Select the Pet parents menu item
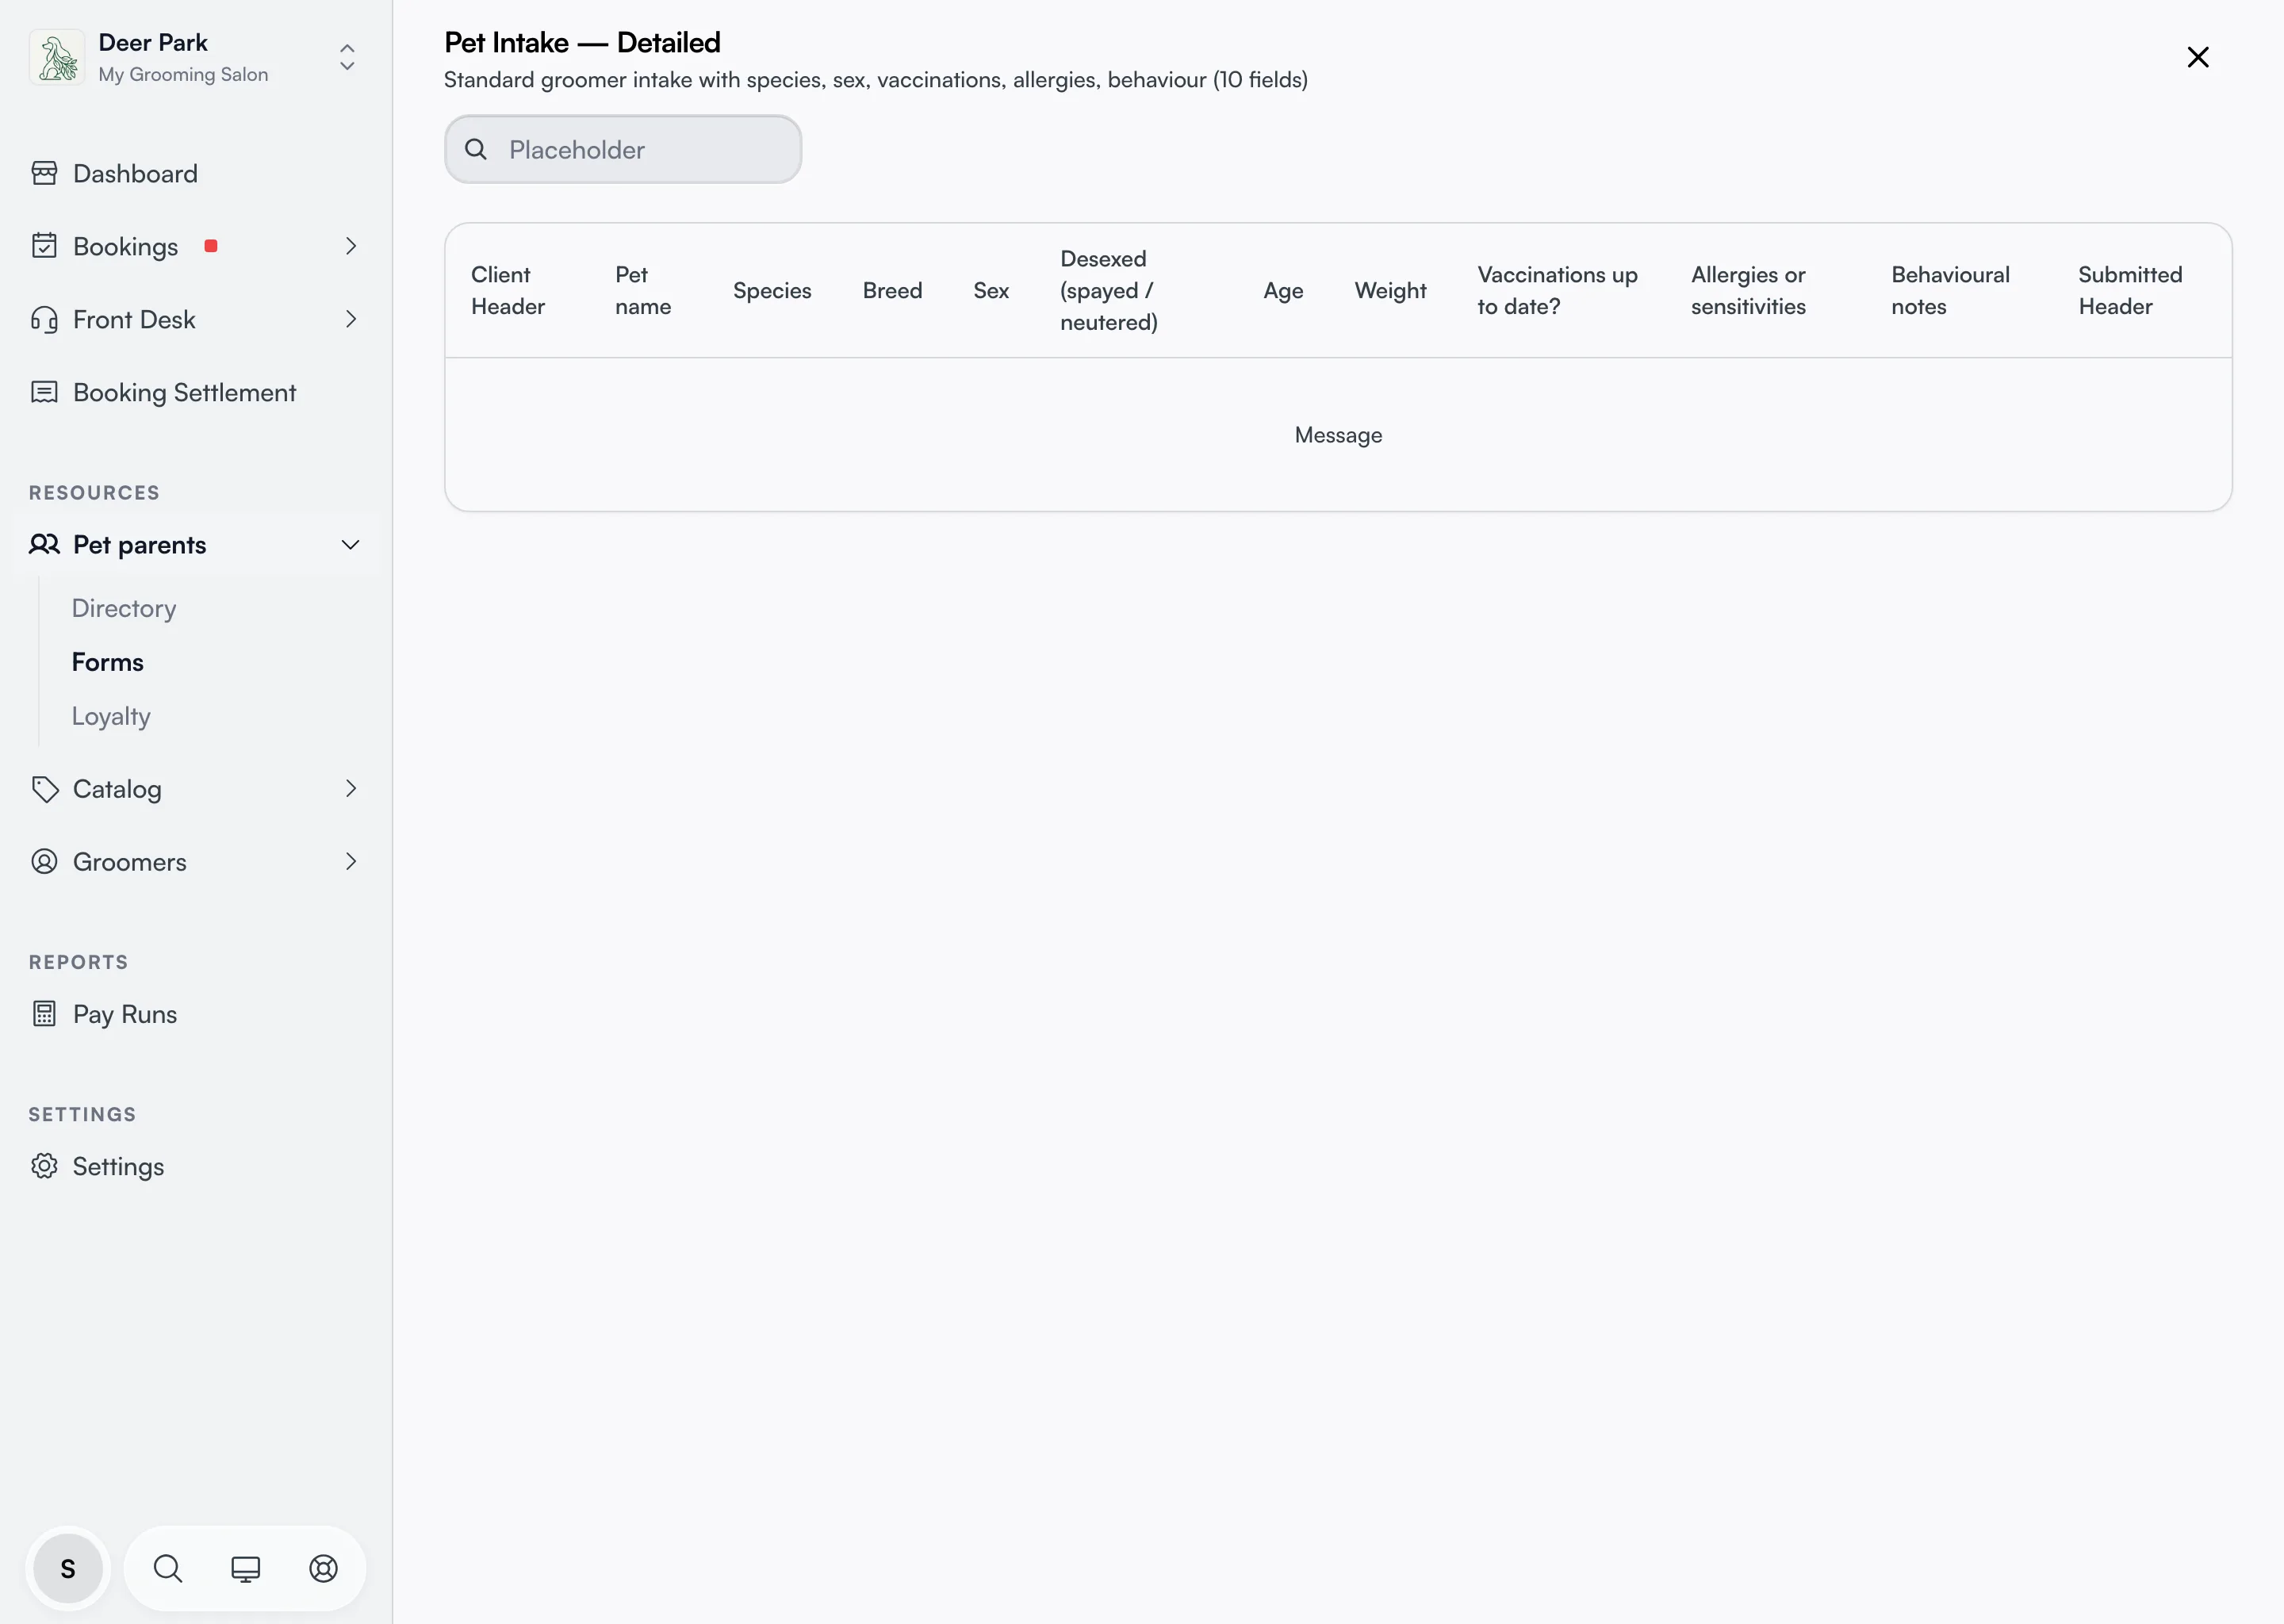 click(139, 544)
